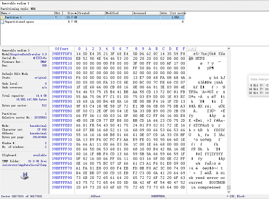The width and height of the screenshot is (269, 199).
Task: Click the text column pencil icon header
Action: [x=191, y=49]
